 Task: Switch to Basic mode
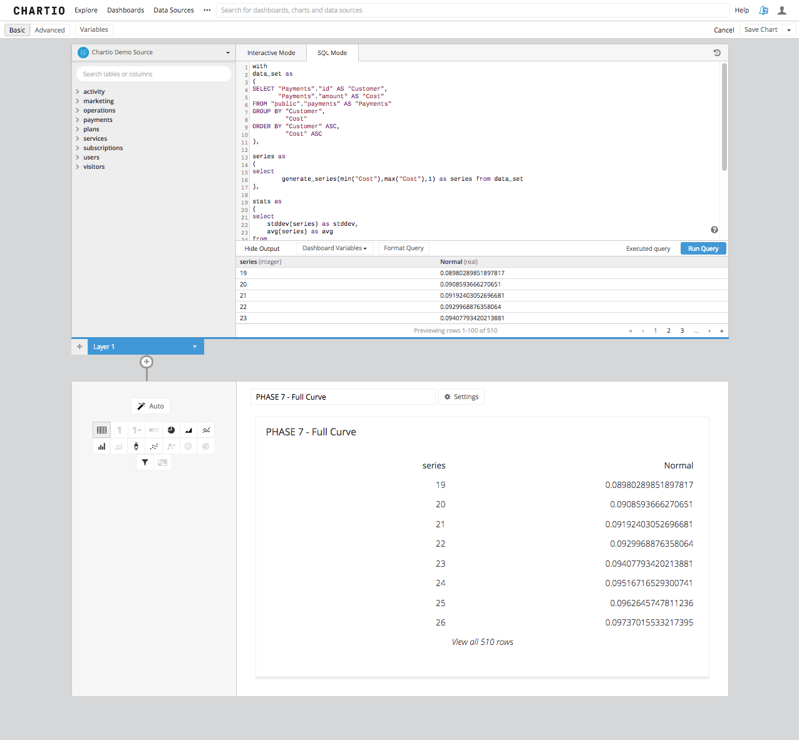pyautogui.click(x=18, y=30)
